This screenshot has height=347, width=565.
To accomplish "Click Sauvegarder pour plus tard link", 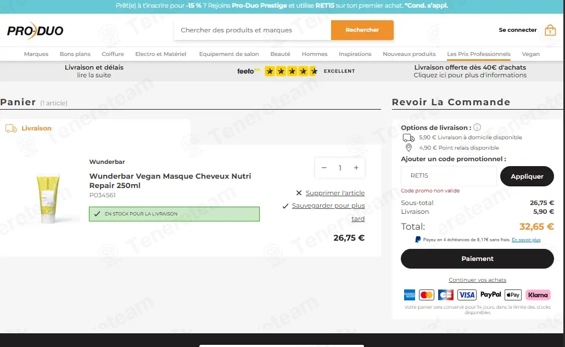I will [x=328, y=212].
